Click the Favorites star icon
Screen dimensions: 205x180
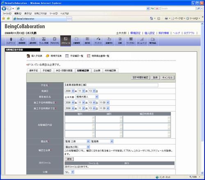point(4,18)
